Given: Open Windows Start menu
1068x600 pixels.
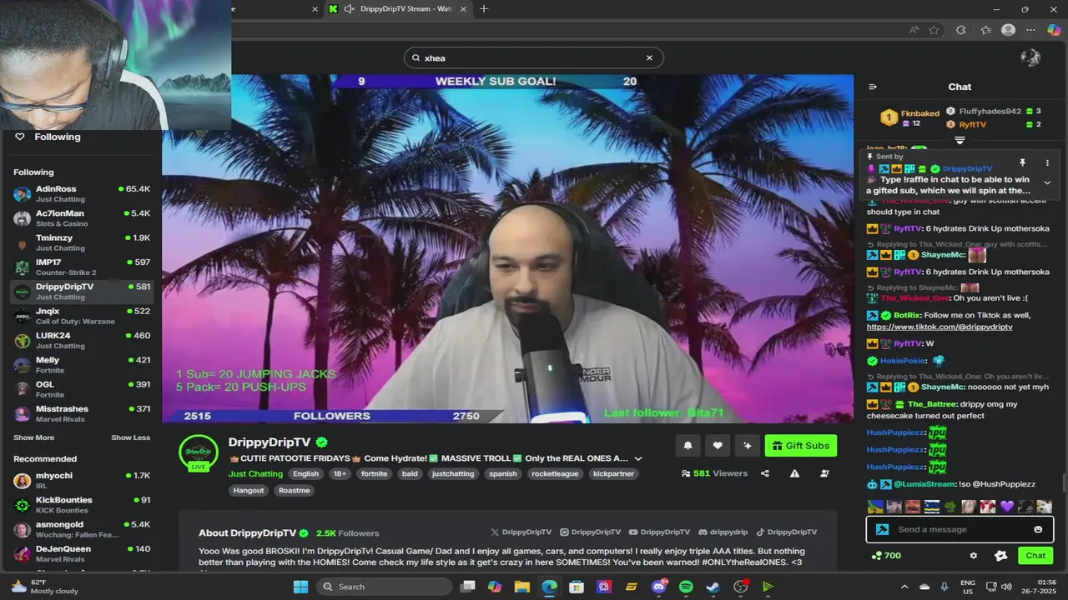Looking at the screenshot, I should click(x=300, y=587).
